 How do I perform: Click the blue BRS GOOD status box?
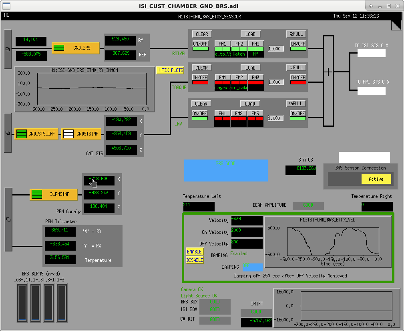click(226, 170)
